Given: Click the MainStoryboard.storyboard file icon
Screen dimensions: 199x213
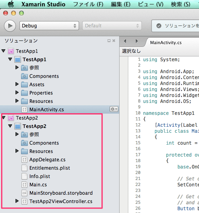Looking at the screenshot, I should click(25, 193).
